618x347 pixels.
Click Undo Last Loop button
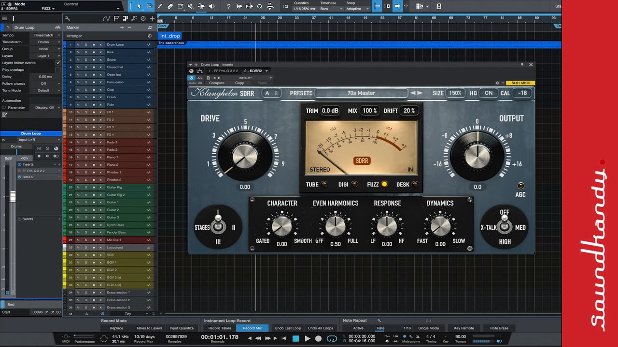pyautogui.click(x=288, y=328)
